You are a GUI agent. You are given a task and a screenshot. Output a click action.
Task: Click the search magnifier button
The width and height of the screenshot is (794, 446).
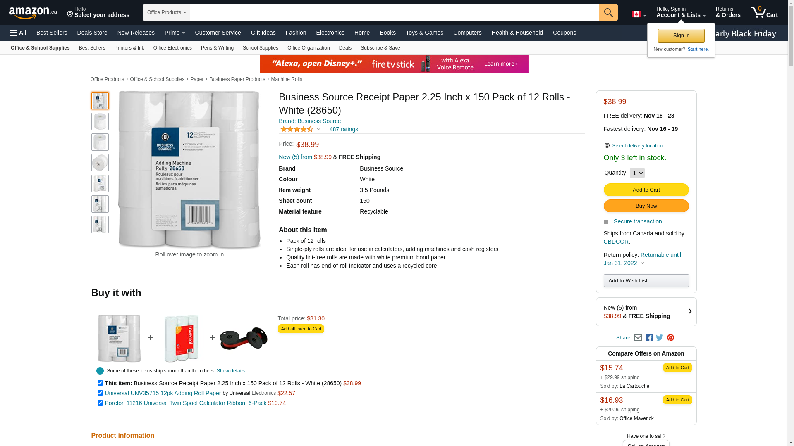[608, 12]
